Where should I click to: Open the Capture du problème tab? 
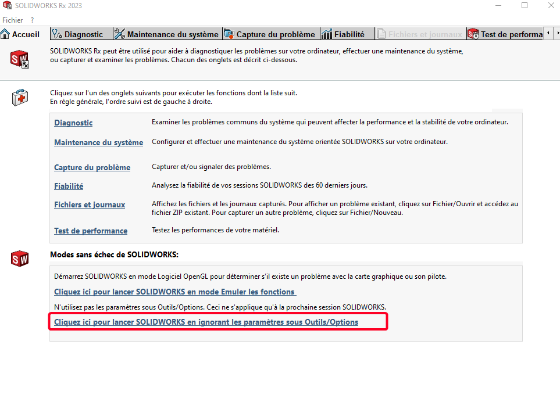(x=270, y=34)
